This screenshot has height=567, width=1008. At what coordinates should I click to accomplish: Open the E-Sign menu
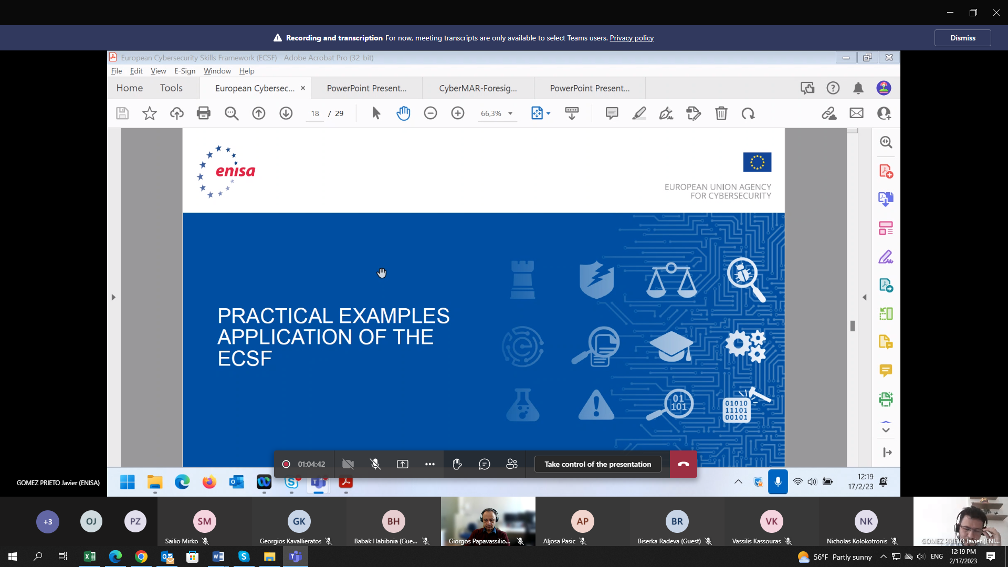pyautogui.click(x=185, y=71)
